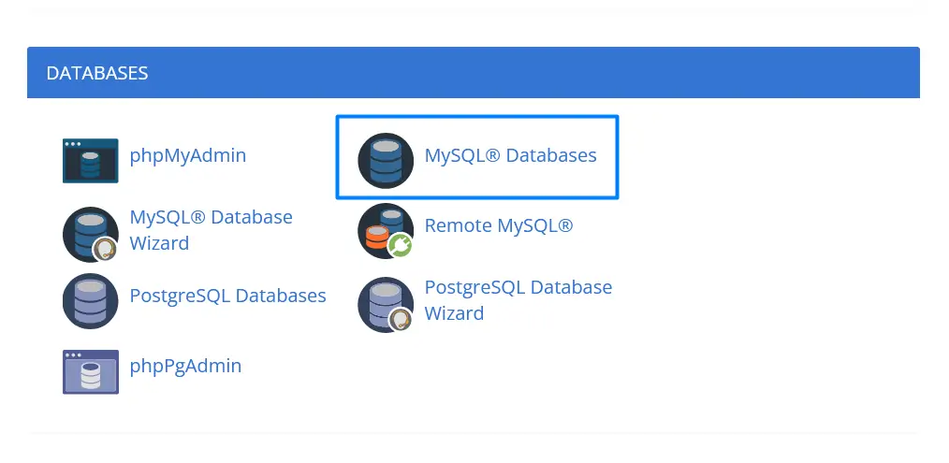Viewport: 949px width, 463px height.
Task: Go to the MySQL® Databases link
Action: coord(510,155)
